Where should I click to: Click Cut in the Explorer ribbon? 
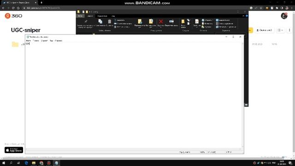coord(119,20)
